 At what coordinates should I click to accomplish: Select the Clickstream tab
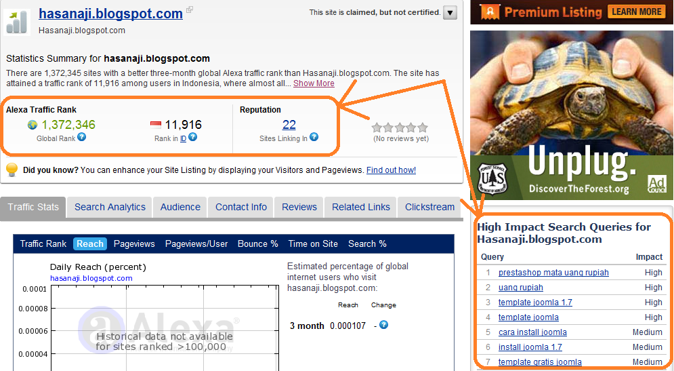click(429, 207)
